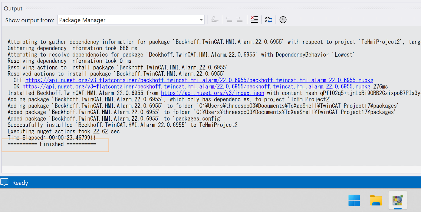Click the 'Resolved actions to install package' line
421x212 pixels.
[116, 74]
